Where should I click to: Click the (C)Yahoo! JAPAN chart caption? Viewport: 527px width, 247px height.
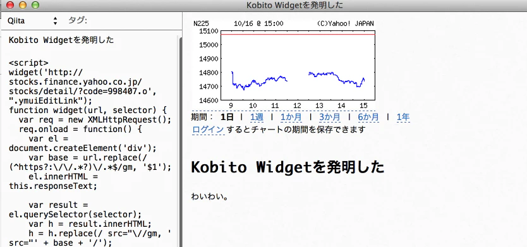click(345, 23)
